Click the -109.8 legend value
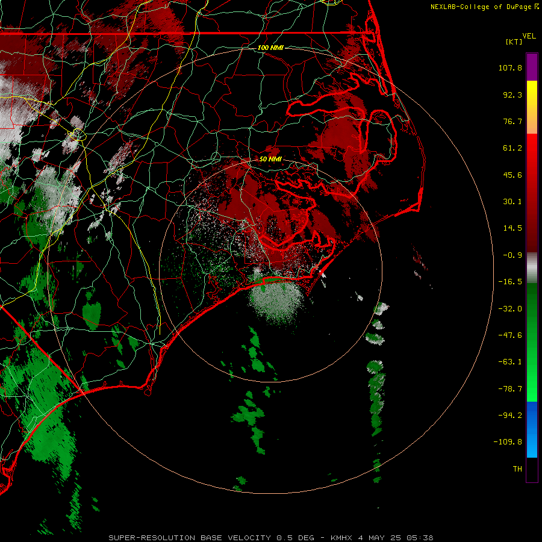Image resolution: width=542 pixels, height=542 pixels. point(508,442)
